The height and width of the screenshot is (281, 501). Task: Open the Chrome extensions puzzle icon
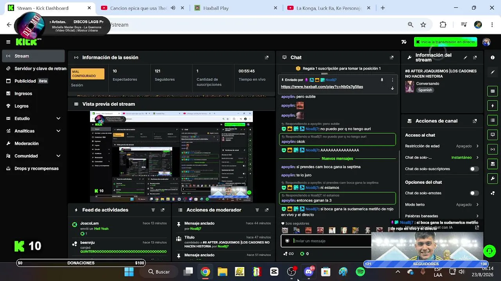[443, 25]
